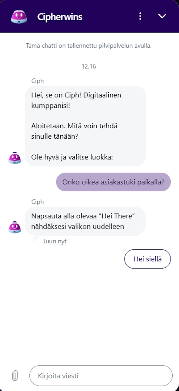179x391 pixels.
Task: Click the "Napsauta alla olevaa" reply bubble
Action: 85,221
